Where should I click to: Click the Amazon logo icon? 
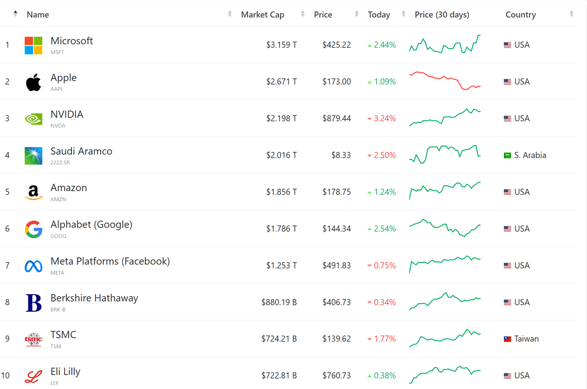tap(33, 193)
